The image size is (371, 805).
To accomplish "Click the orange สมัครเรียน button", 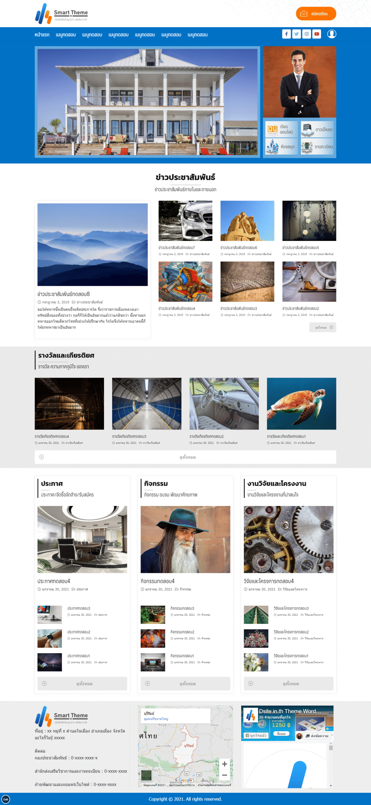I will (x=316, y=14).
